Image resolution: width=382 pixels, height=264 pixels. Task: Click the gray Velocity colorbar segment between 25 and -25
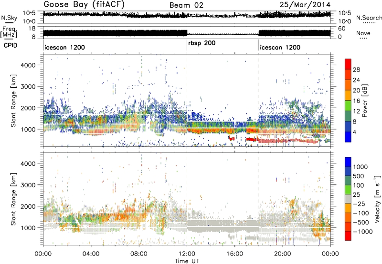pyautogui.click(x=348, y=199)
